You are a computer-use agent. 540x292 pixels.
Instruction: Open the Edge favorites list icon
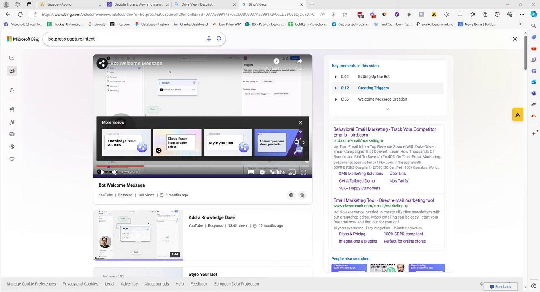tap(473, 14)
